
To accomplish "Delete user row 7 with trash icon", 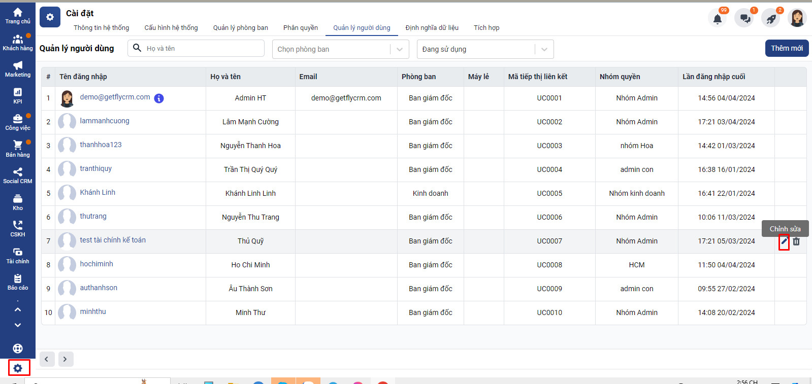I will [796, 241].
